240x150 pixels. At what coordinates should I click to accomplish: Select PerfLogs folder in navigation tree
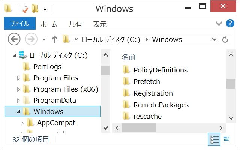coord(48,67)
